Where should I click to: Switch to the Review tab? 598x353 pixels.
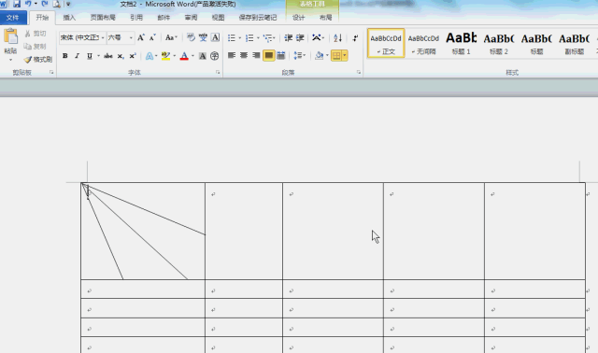coord(191,18)
